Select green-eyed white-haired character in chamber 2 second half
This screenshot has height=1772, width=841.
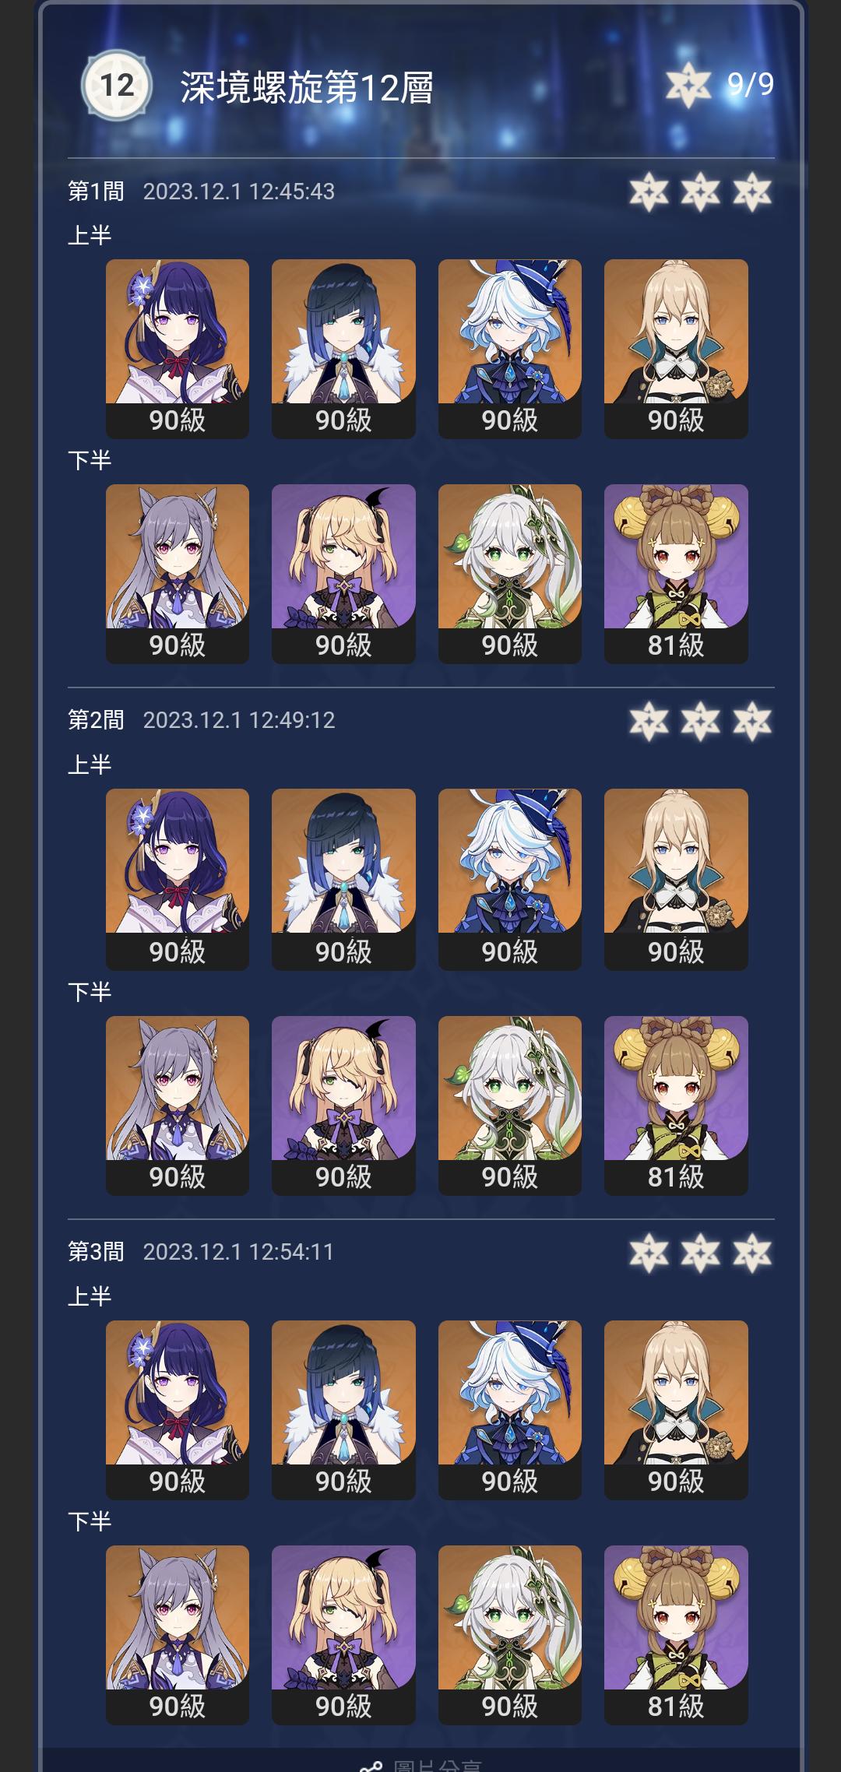510,1106
